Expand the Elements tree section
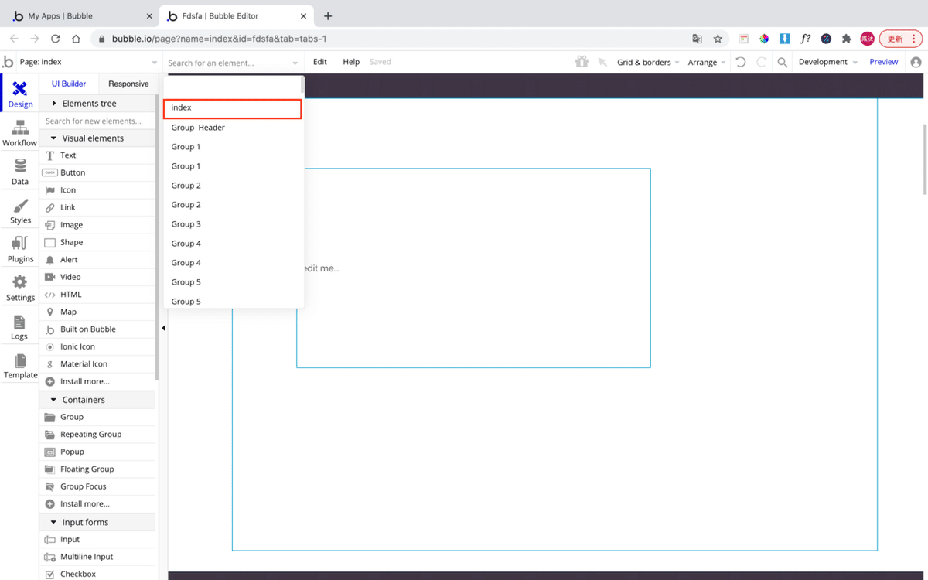The image size is (928, 580). pyautogui.click(x=97, y=103)
